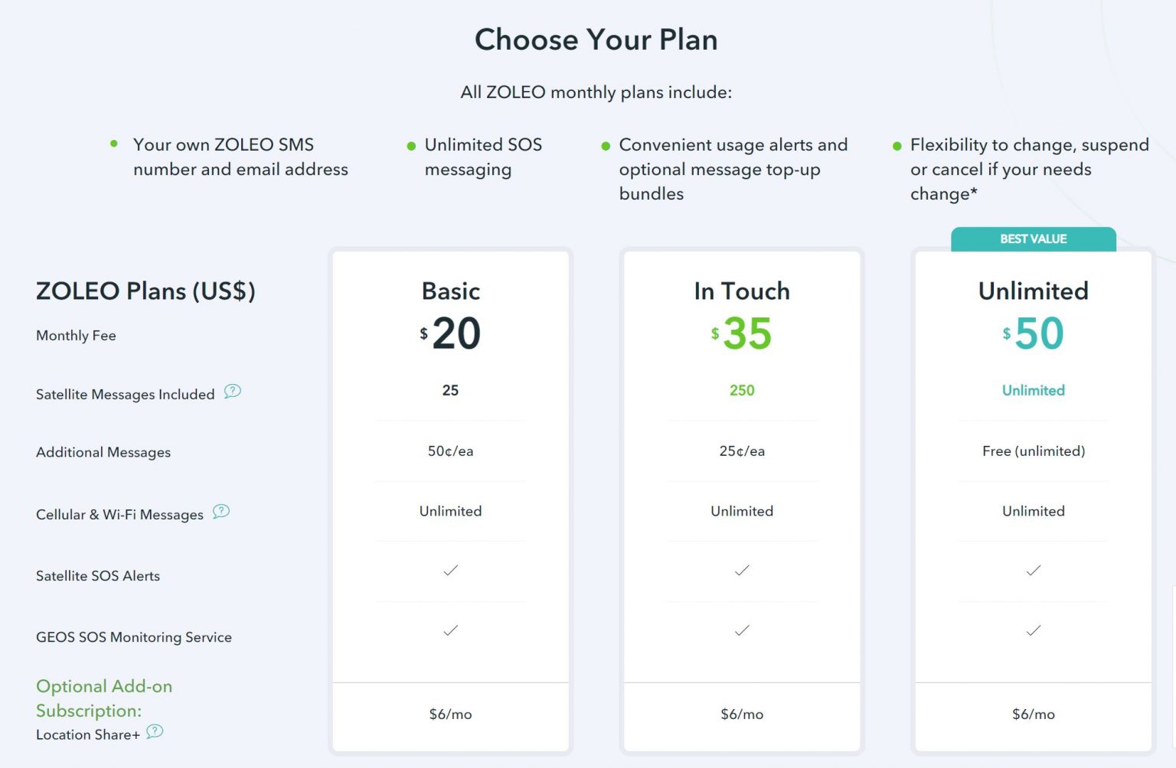Click In Touch plan Satellite SOS checkmark
The image size is (1176, 768).
[742, 571]
